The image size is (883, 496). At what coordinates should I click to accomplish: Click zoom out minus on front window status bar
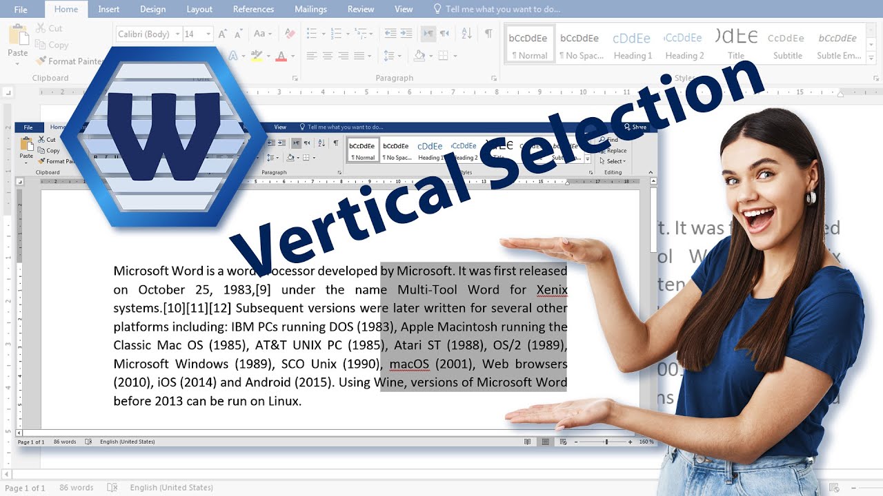577,442
